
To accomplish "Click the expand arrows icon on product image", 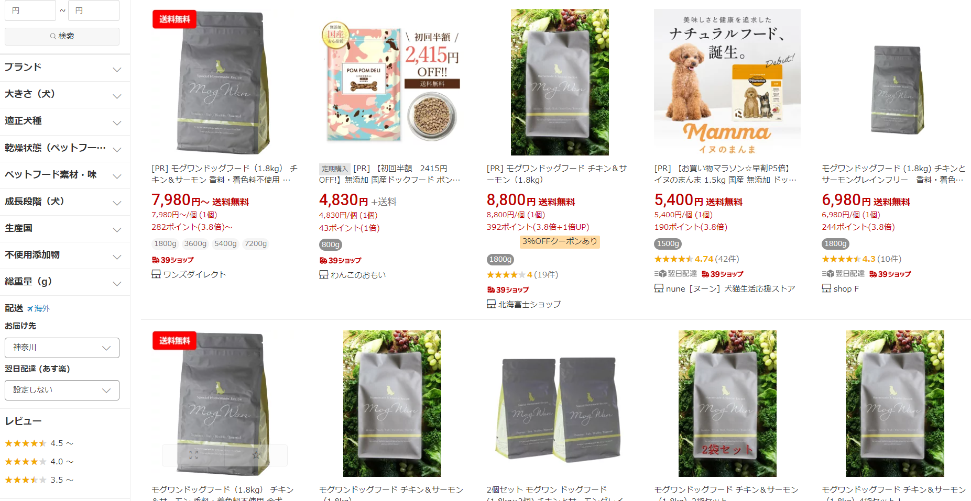I will point(193,455).
